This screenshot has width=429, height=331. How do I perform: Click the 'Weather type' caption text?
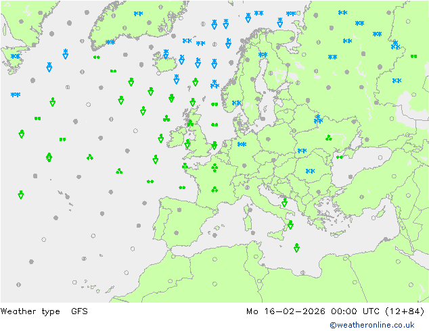(x=30, y=311)
